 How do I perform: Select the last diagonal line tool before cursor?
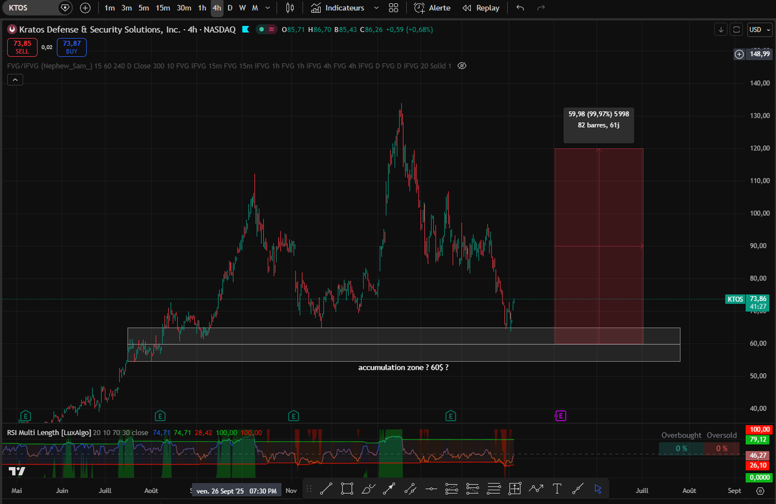[577, 488]
